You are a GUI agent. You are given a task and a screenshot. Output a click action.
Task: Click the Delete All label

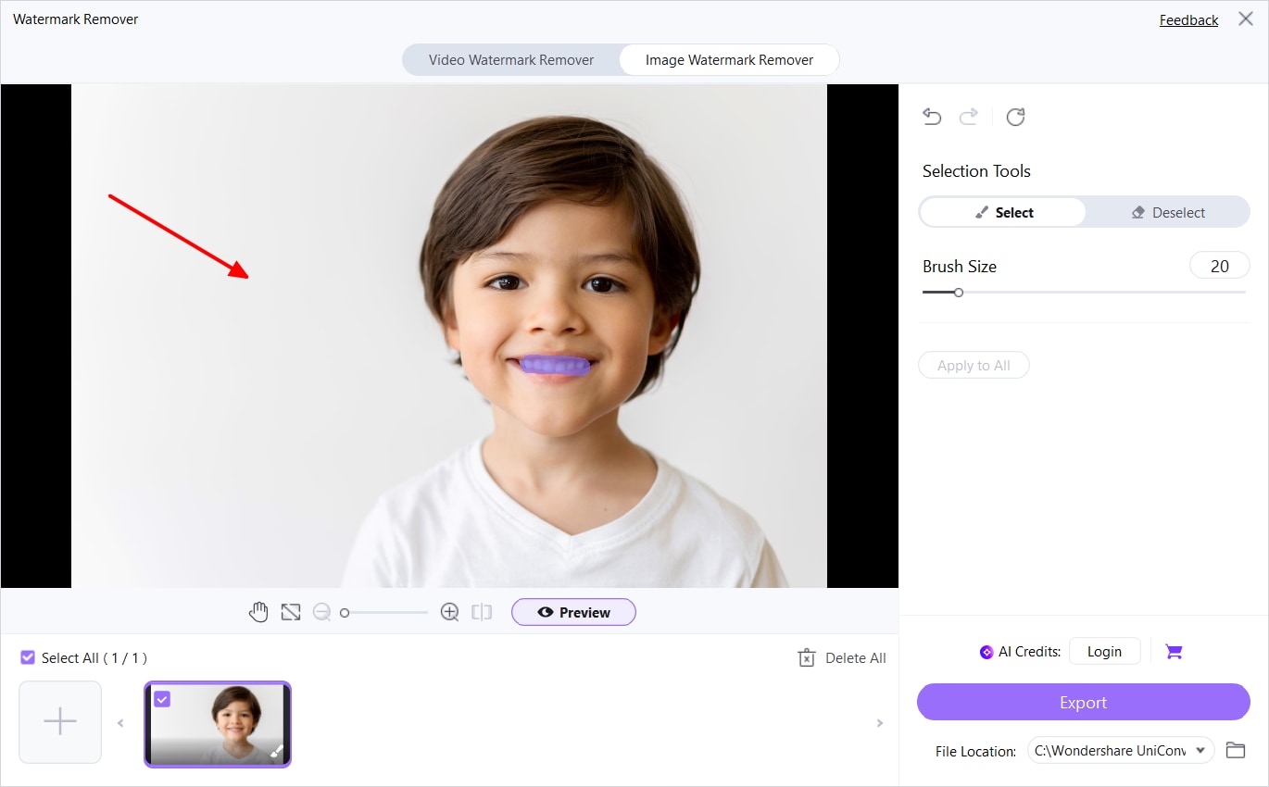856,658
